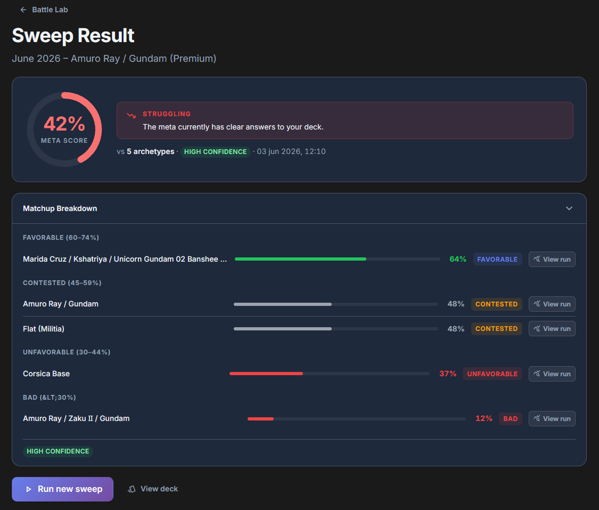599x510 pixels.
Task: Click the struggling trend-down icon
Action: tap(132, 115)
